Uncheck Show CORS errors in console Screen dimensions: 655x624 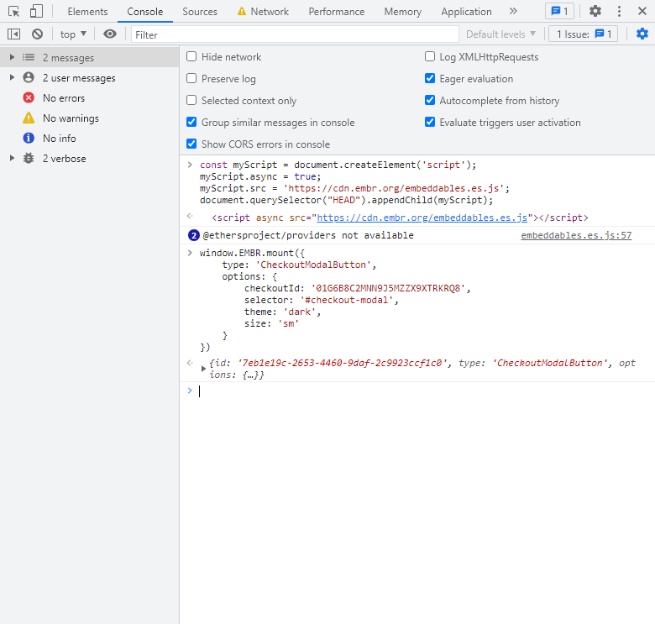[x=191, y=144]
